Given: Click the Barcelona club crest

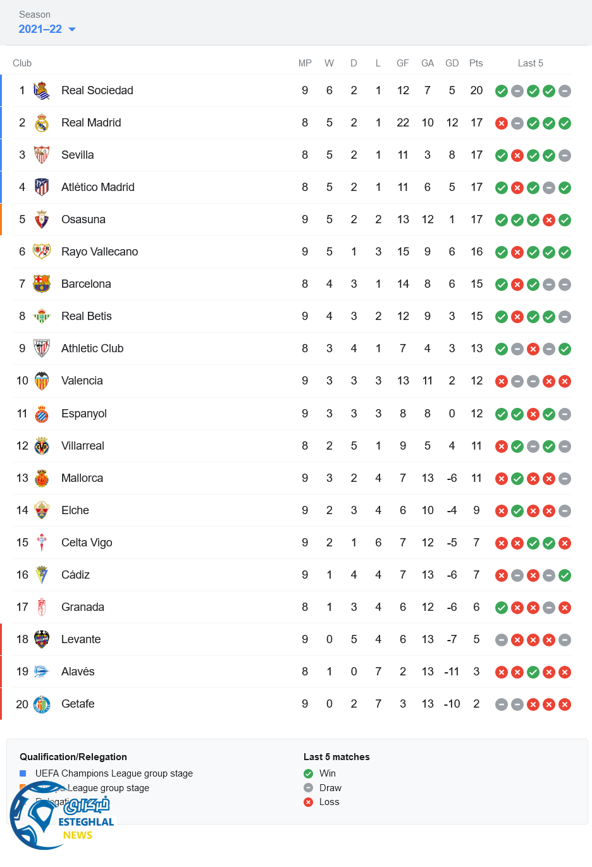Looking at the screenshot, I should tap(42, 284).
